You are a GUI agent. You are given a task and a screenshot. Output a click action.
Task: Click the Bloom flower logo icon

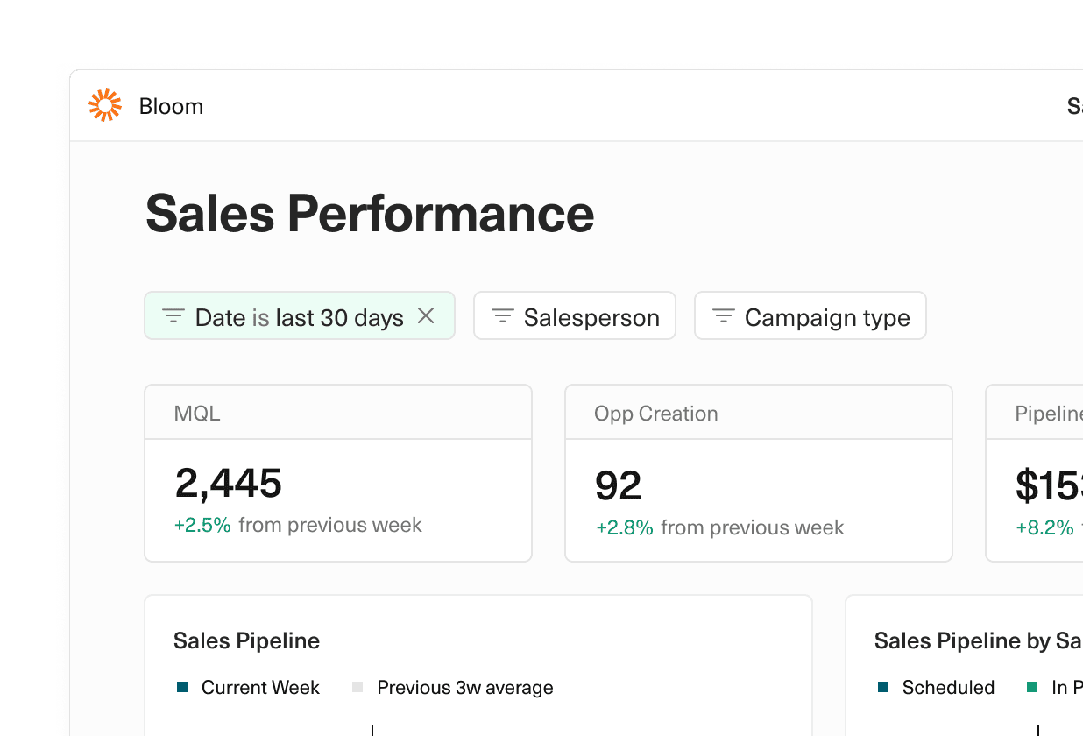tap(104, 105)
